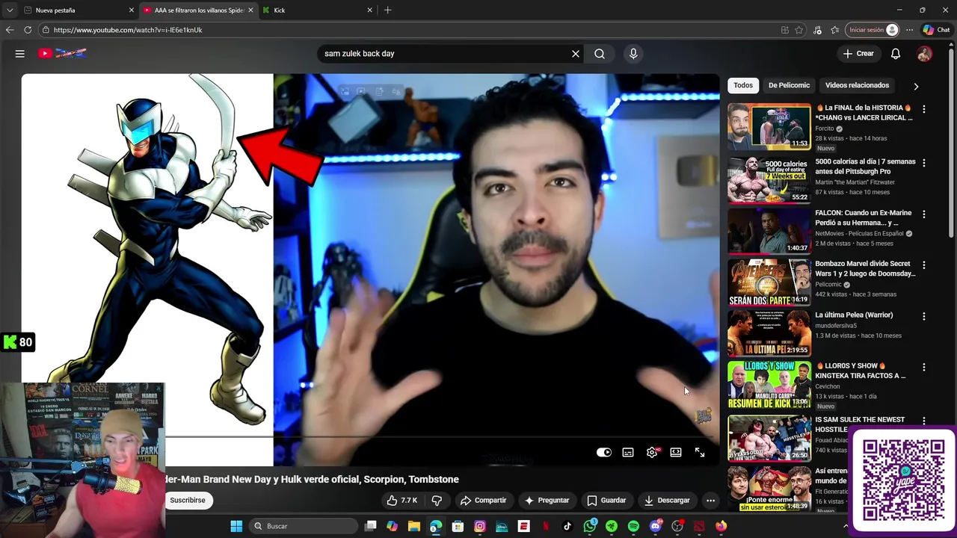Click the Iniciar sesión browser profile button
This screenshot has height=538, width=957.
(872, 30)
